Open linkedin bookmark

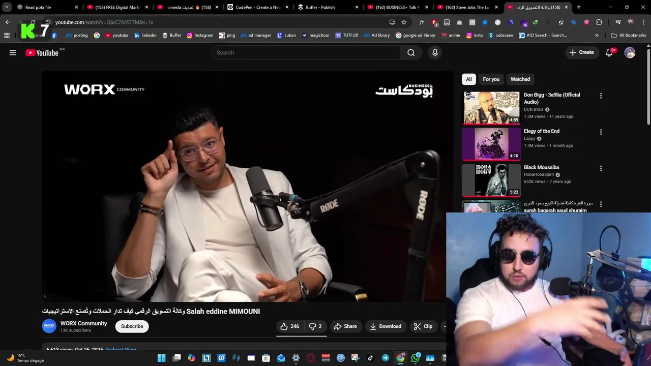(145, 35)
